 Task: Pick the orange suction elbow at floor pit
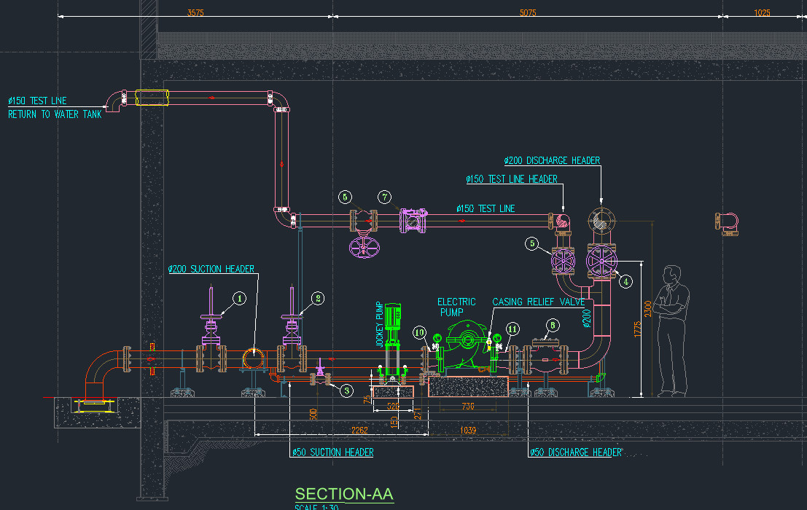(102, 374)
